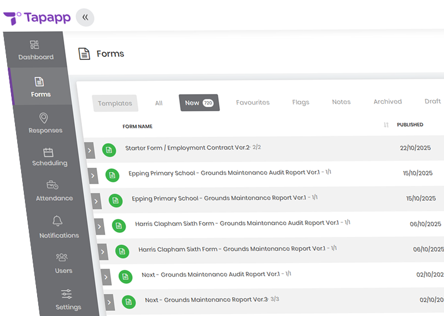Open Settings sliders icon in sidebar

click(66, 294)
